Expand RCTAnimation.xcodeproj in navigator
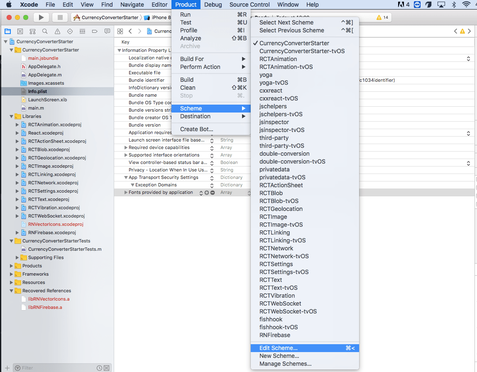The image size is (477, 372). [17, 125]
